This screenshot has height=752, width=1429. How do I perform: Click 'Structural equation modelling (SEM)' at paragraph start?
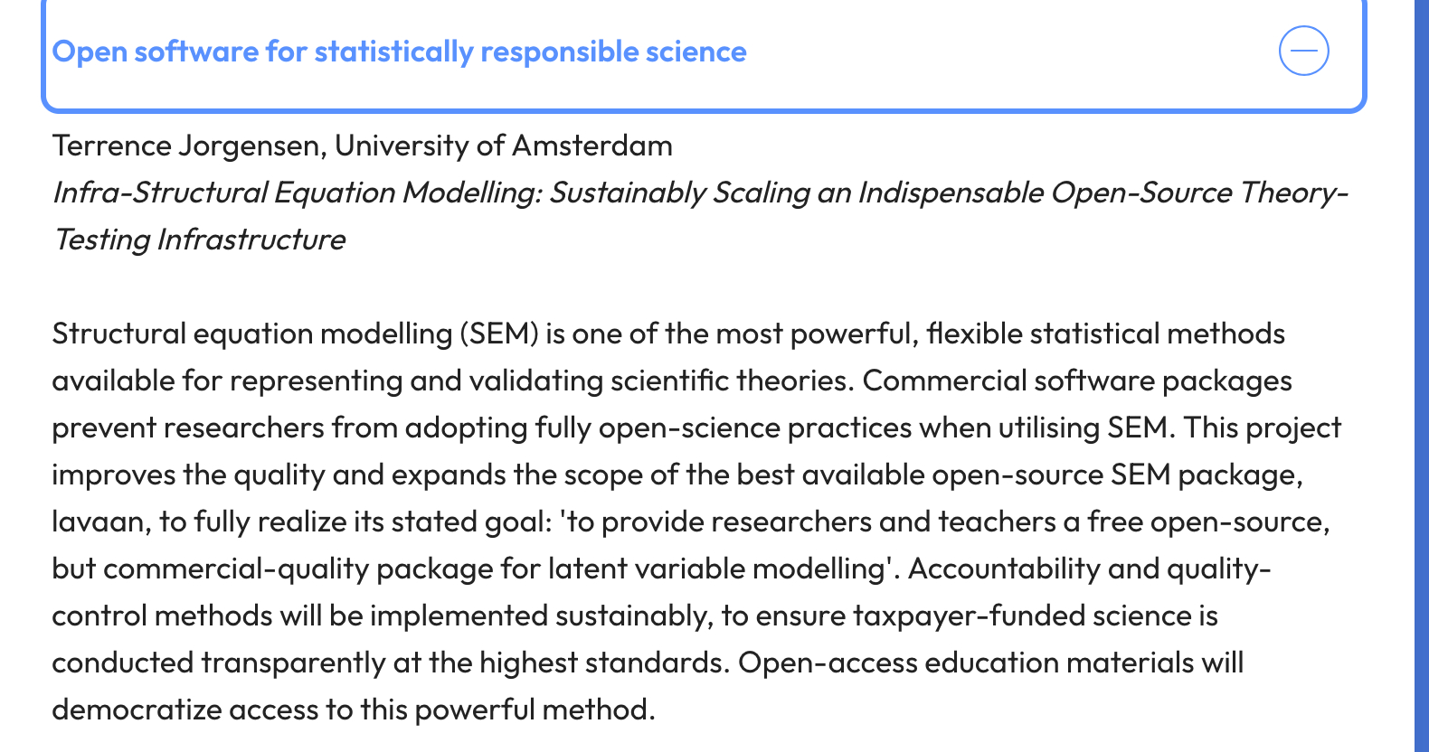(x=295, y=334)
